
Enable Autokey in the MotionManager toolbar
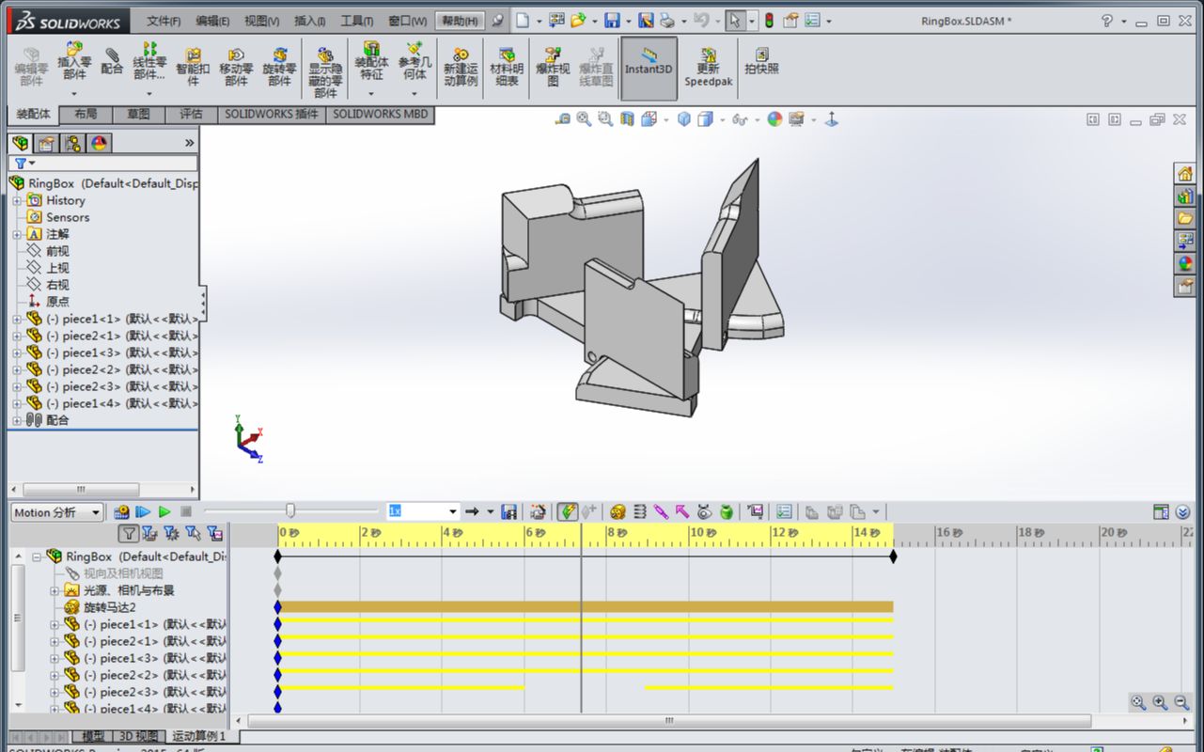click(x=566, y=511)
